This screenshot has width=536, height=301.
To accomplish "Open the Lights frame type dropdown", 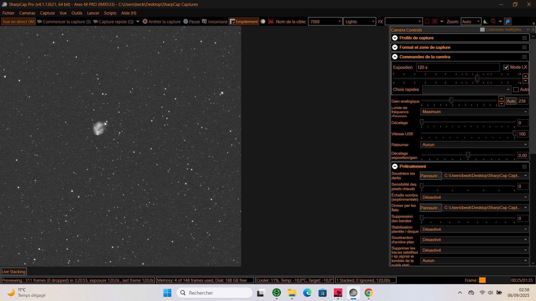I will (360, 21).
